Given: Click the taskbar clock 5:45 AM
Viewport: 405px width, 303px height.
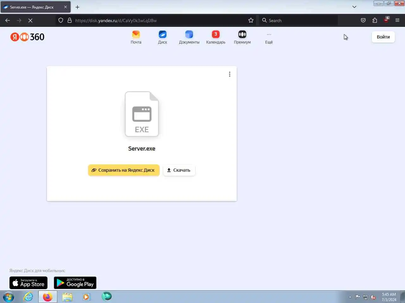Looking at the screenshot, I should click(x=389, y=297).
